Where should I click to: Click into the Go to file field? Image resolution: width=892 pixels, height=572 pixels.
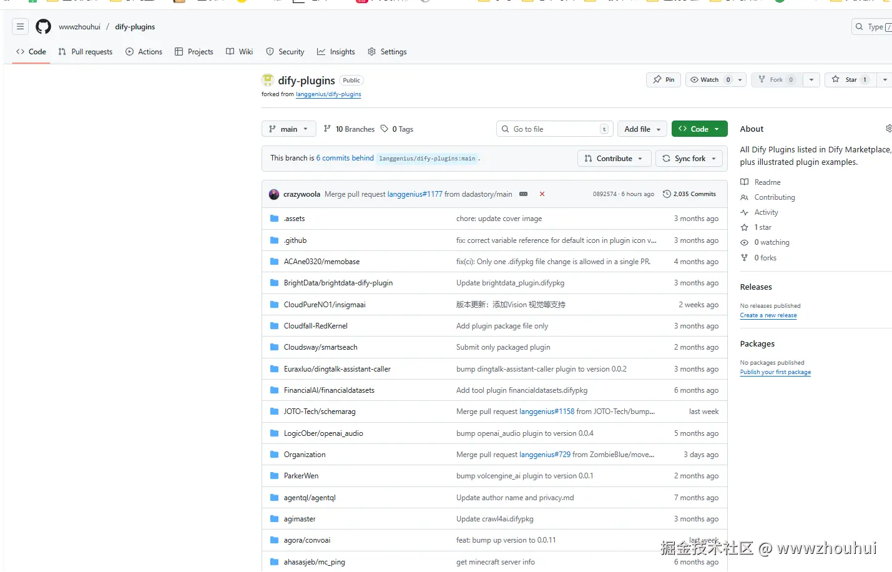pos(555,129)
